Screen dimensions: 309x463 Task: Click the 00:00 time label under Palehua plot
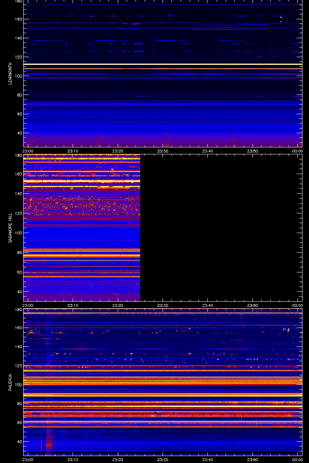(x=297, y=460)
